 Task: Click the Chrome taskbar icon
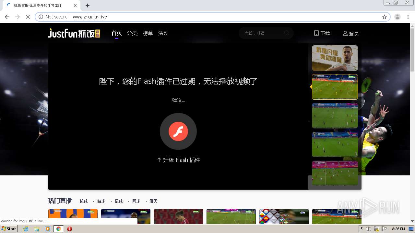click(x=59, y=229)
